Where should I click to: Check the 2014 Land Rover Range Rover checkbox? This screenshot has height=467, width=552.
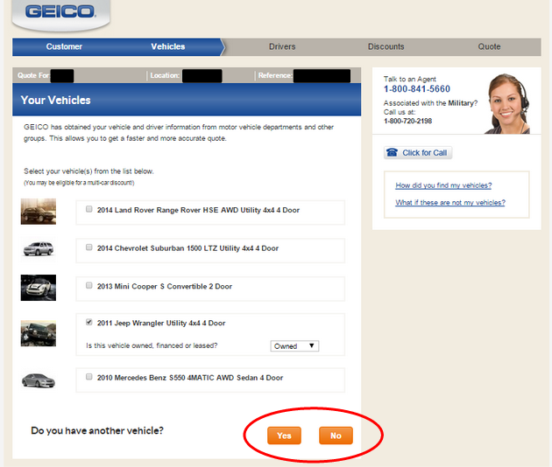click(x=89, y=209)
